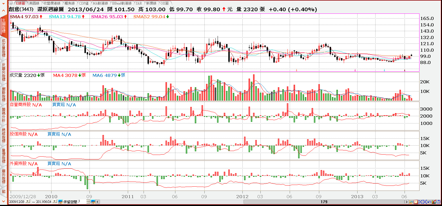Adjust the 保留空間 stepper arrows

pyautogui.click(x=88, y=202)
